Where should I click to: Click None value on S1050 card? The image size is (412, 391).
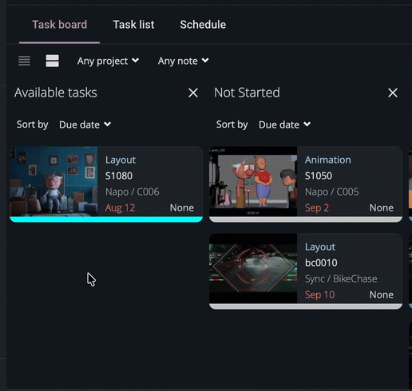coord(382,207)
